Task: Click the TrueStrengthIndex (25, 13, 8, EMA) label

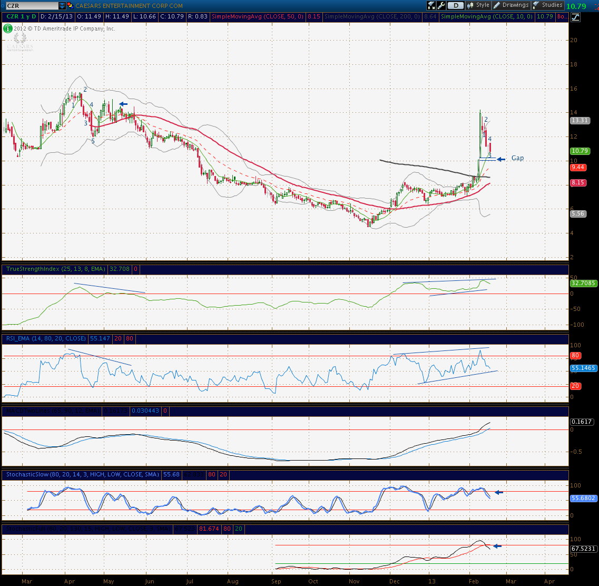Action: click(x=56, y=269)
